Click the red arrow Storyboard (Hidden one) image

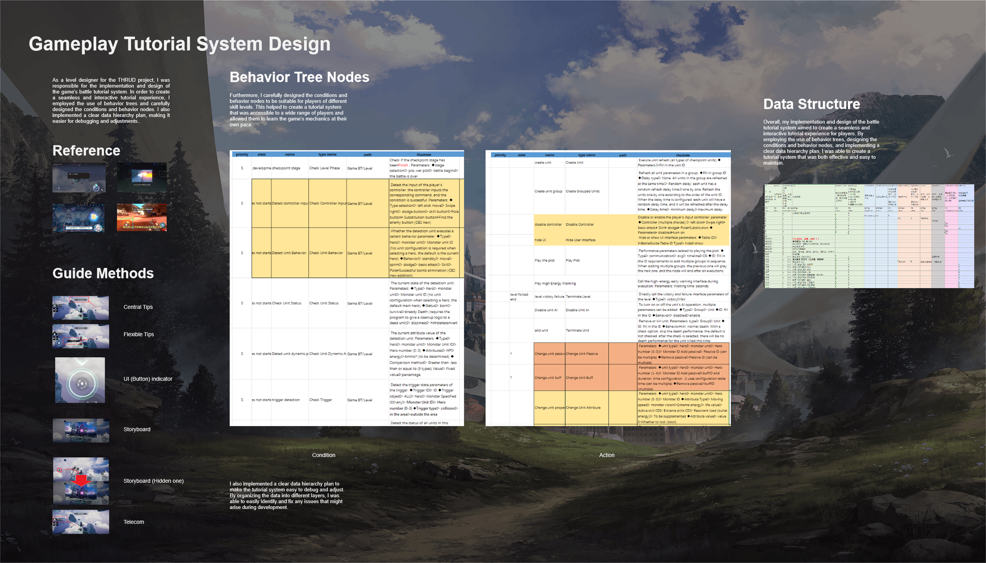pyautogui.click(x=81, y=481)
